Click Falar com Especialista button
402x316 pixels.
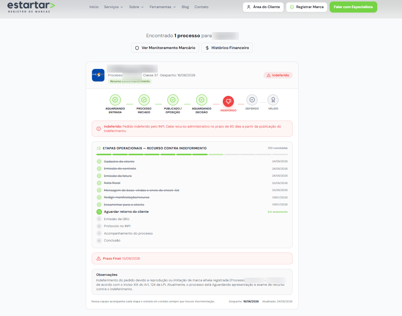[353, 7]
